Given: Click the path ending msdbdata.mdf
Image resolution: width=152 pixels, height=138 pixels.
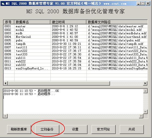Looking at the screenshot, I should (117, 33).
